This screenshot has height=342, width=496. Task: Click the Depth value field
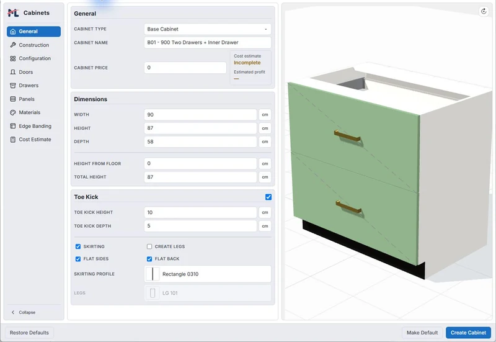click(200, 142)
